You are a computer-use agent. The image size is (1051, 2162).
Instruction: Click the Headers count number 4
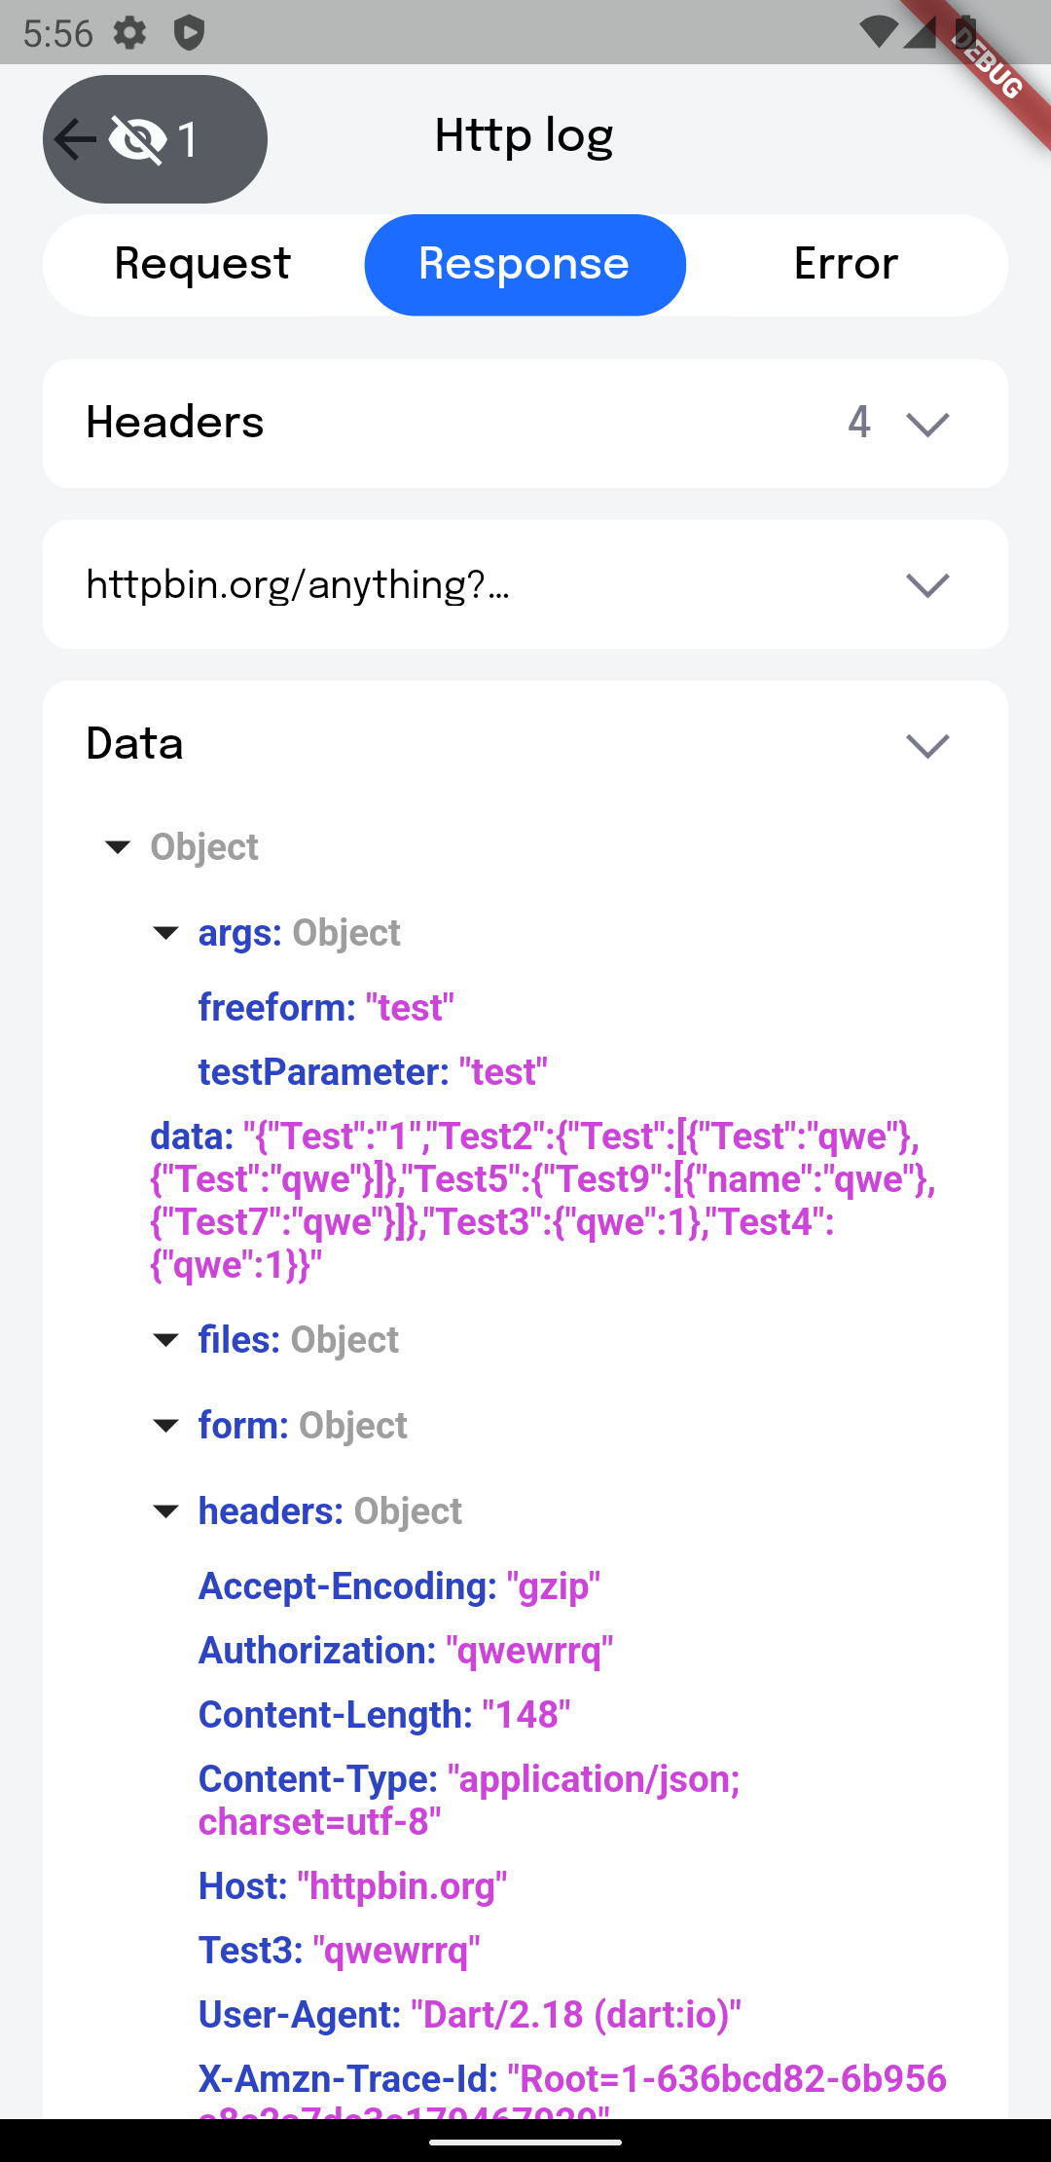[x=858, y=423]
